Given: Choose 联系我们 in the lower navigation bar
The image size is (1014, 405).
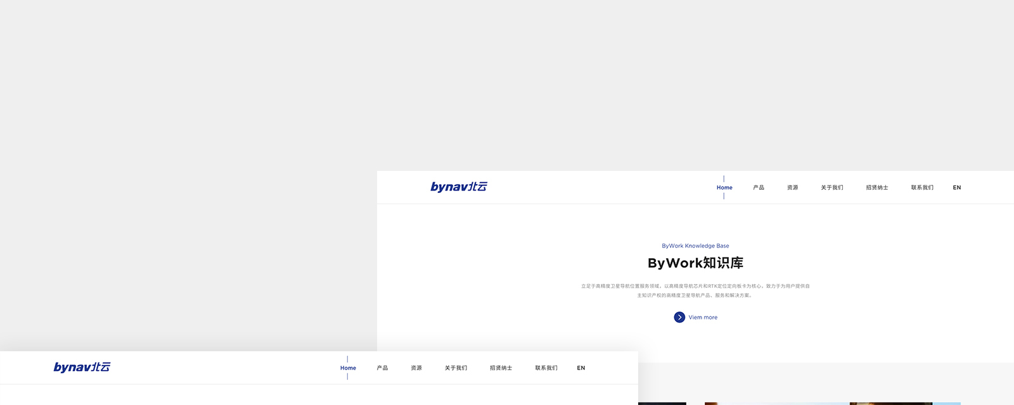Looking at the screenshot, I should pyautogui.click(x=546, y=368).
